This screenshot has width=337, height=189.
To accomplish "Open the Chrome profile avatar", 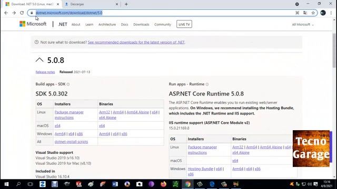I will click(x=323, y=13).
